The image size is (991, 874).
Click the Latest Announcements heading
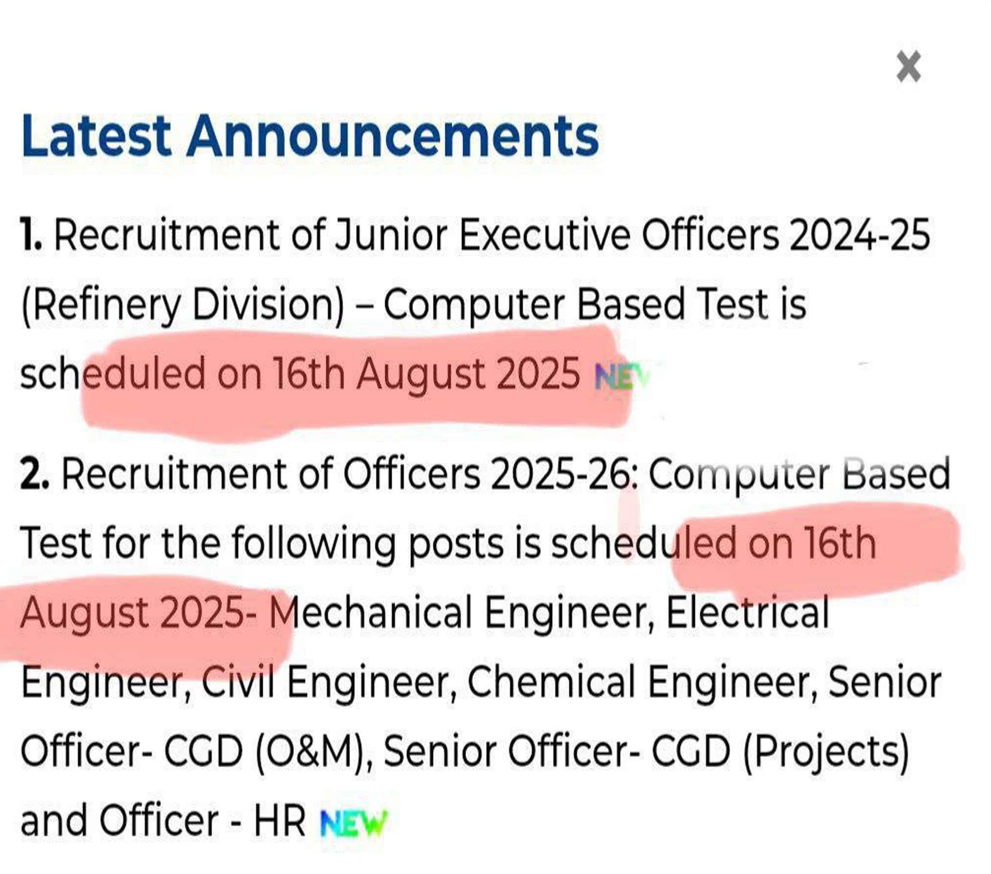coord(310,136)
